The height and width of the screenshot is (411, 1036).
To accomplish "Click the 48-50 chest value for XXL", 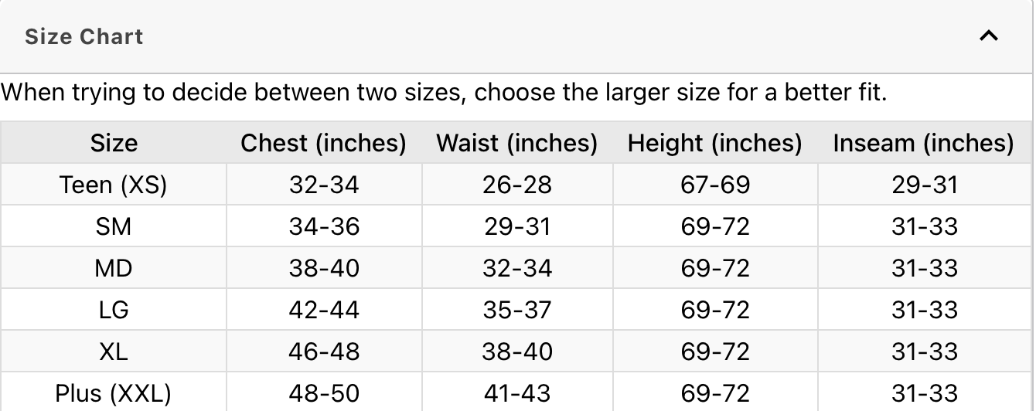I will [324, 393].
